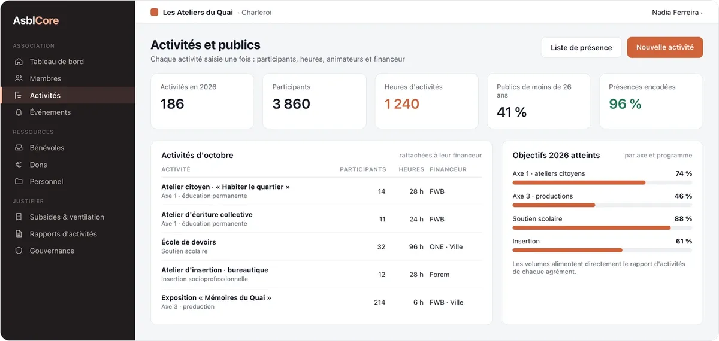Open the Dons section
This screenshot has width=719, height=341.
coord(68,165)
